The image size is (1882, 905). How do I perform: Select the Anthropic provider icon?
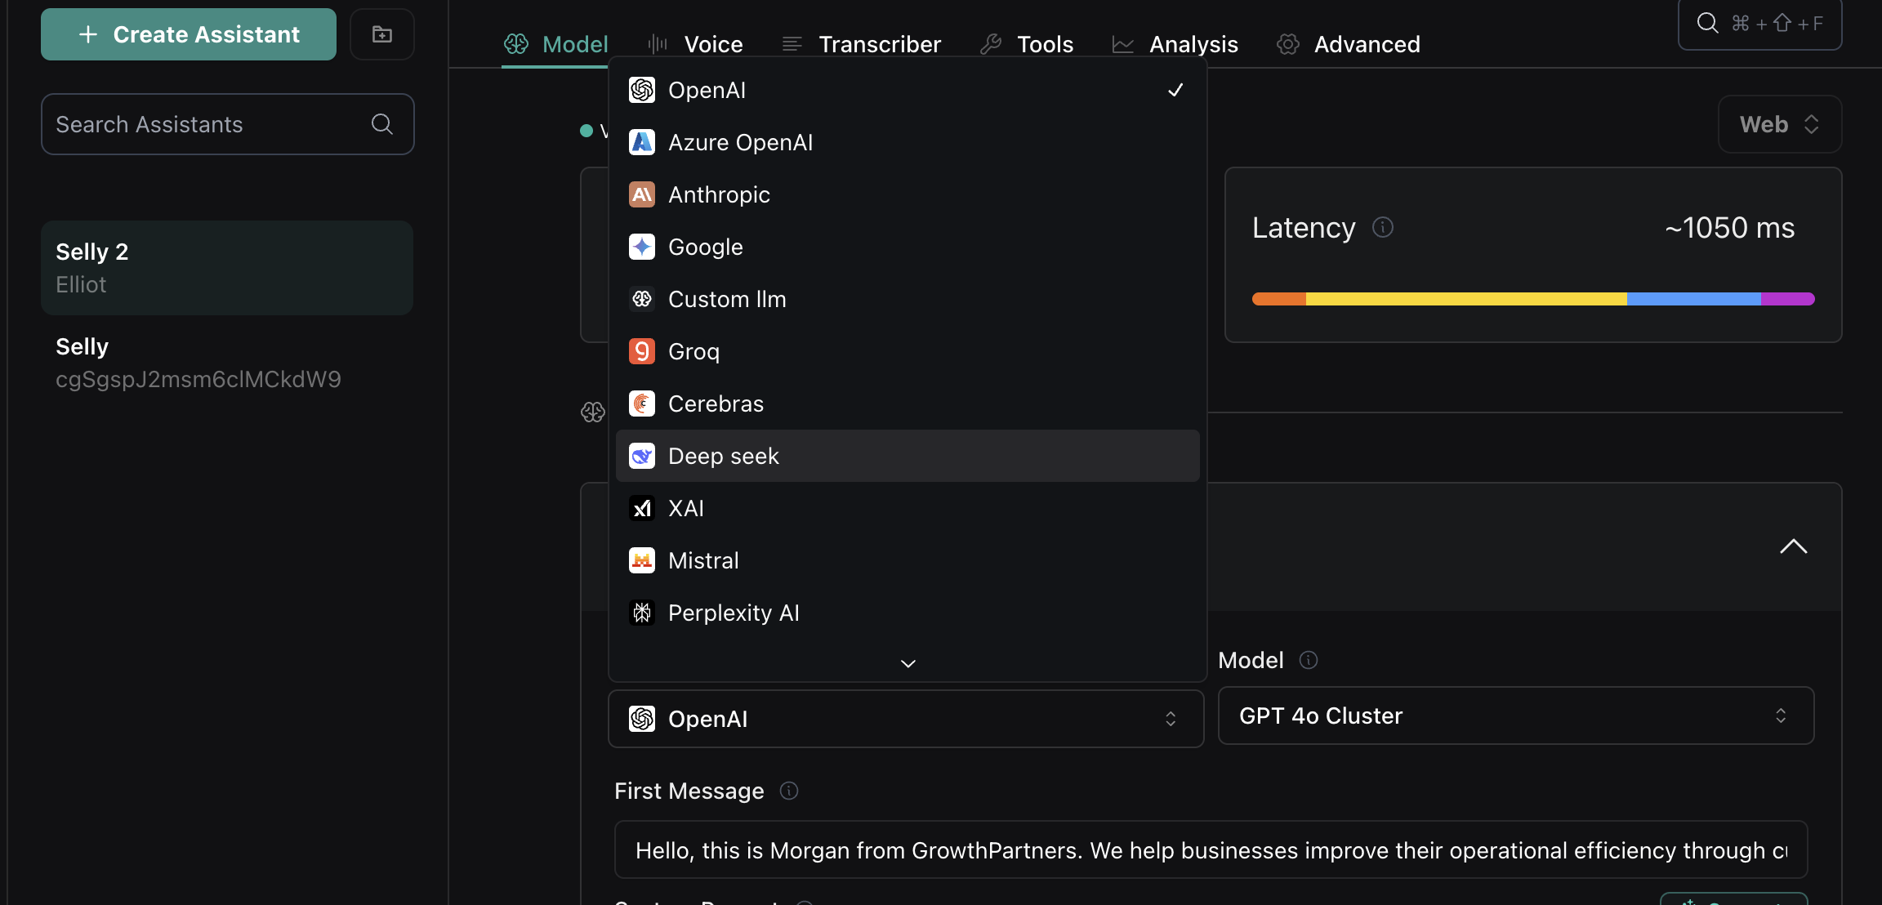click(642, 194)
